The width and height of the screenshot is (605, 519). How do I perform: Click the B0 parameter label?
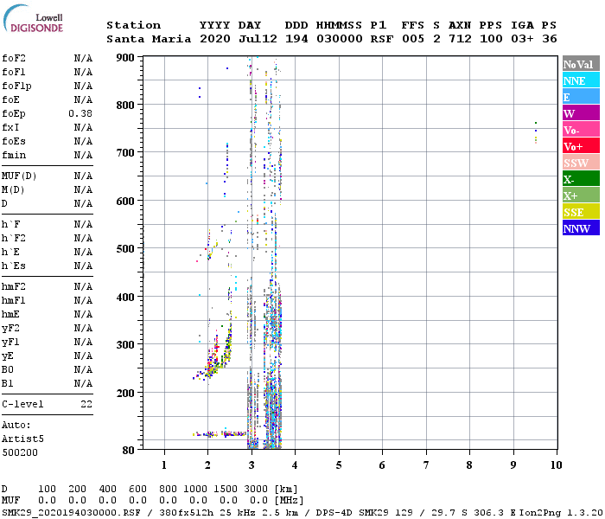point(7,369)
